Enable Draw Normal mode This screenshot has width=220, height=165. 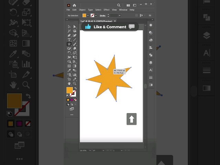click(68, 104)
